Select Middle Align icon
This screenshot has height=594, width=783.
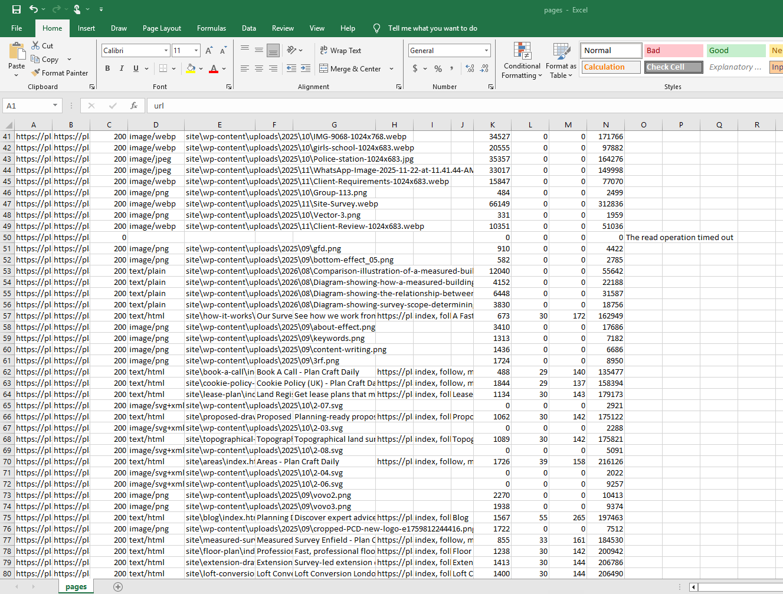pyautogui.click(x=259, y=50)
